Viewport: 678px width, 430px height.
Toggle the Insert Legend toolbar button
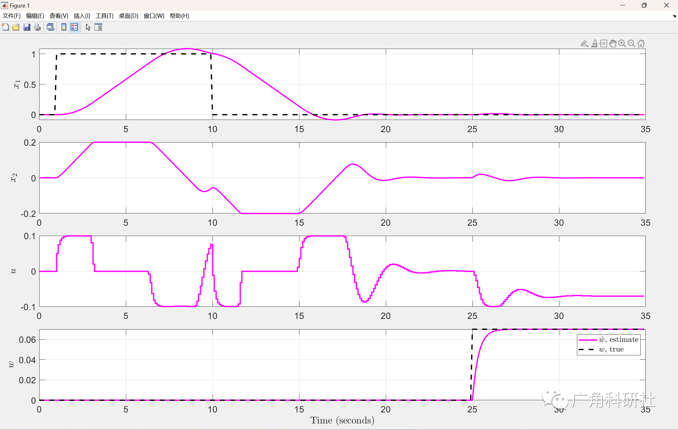[74, 27]
